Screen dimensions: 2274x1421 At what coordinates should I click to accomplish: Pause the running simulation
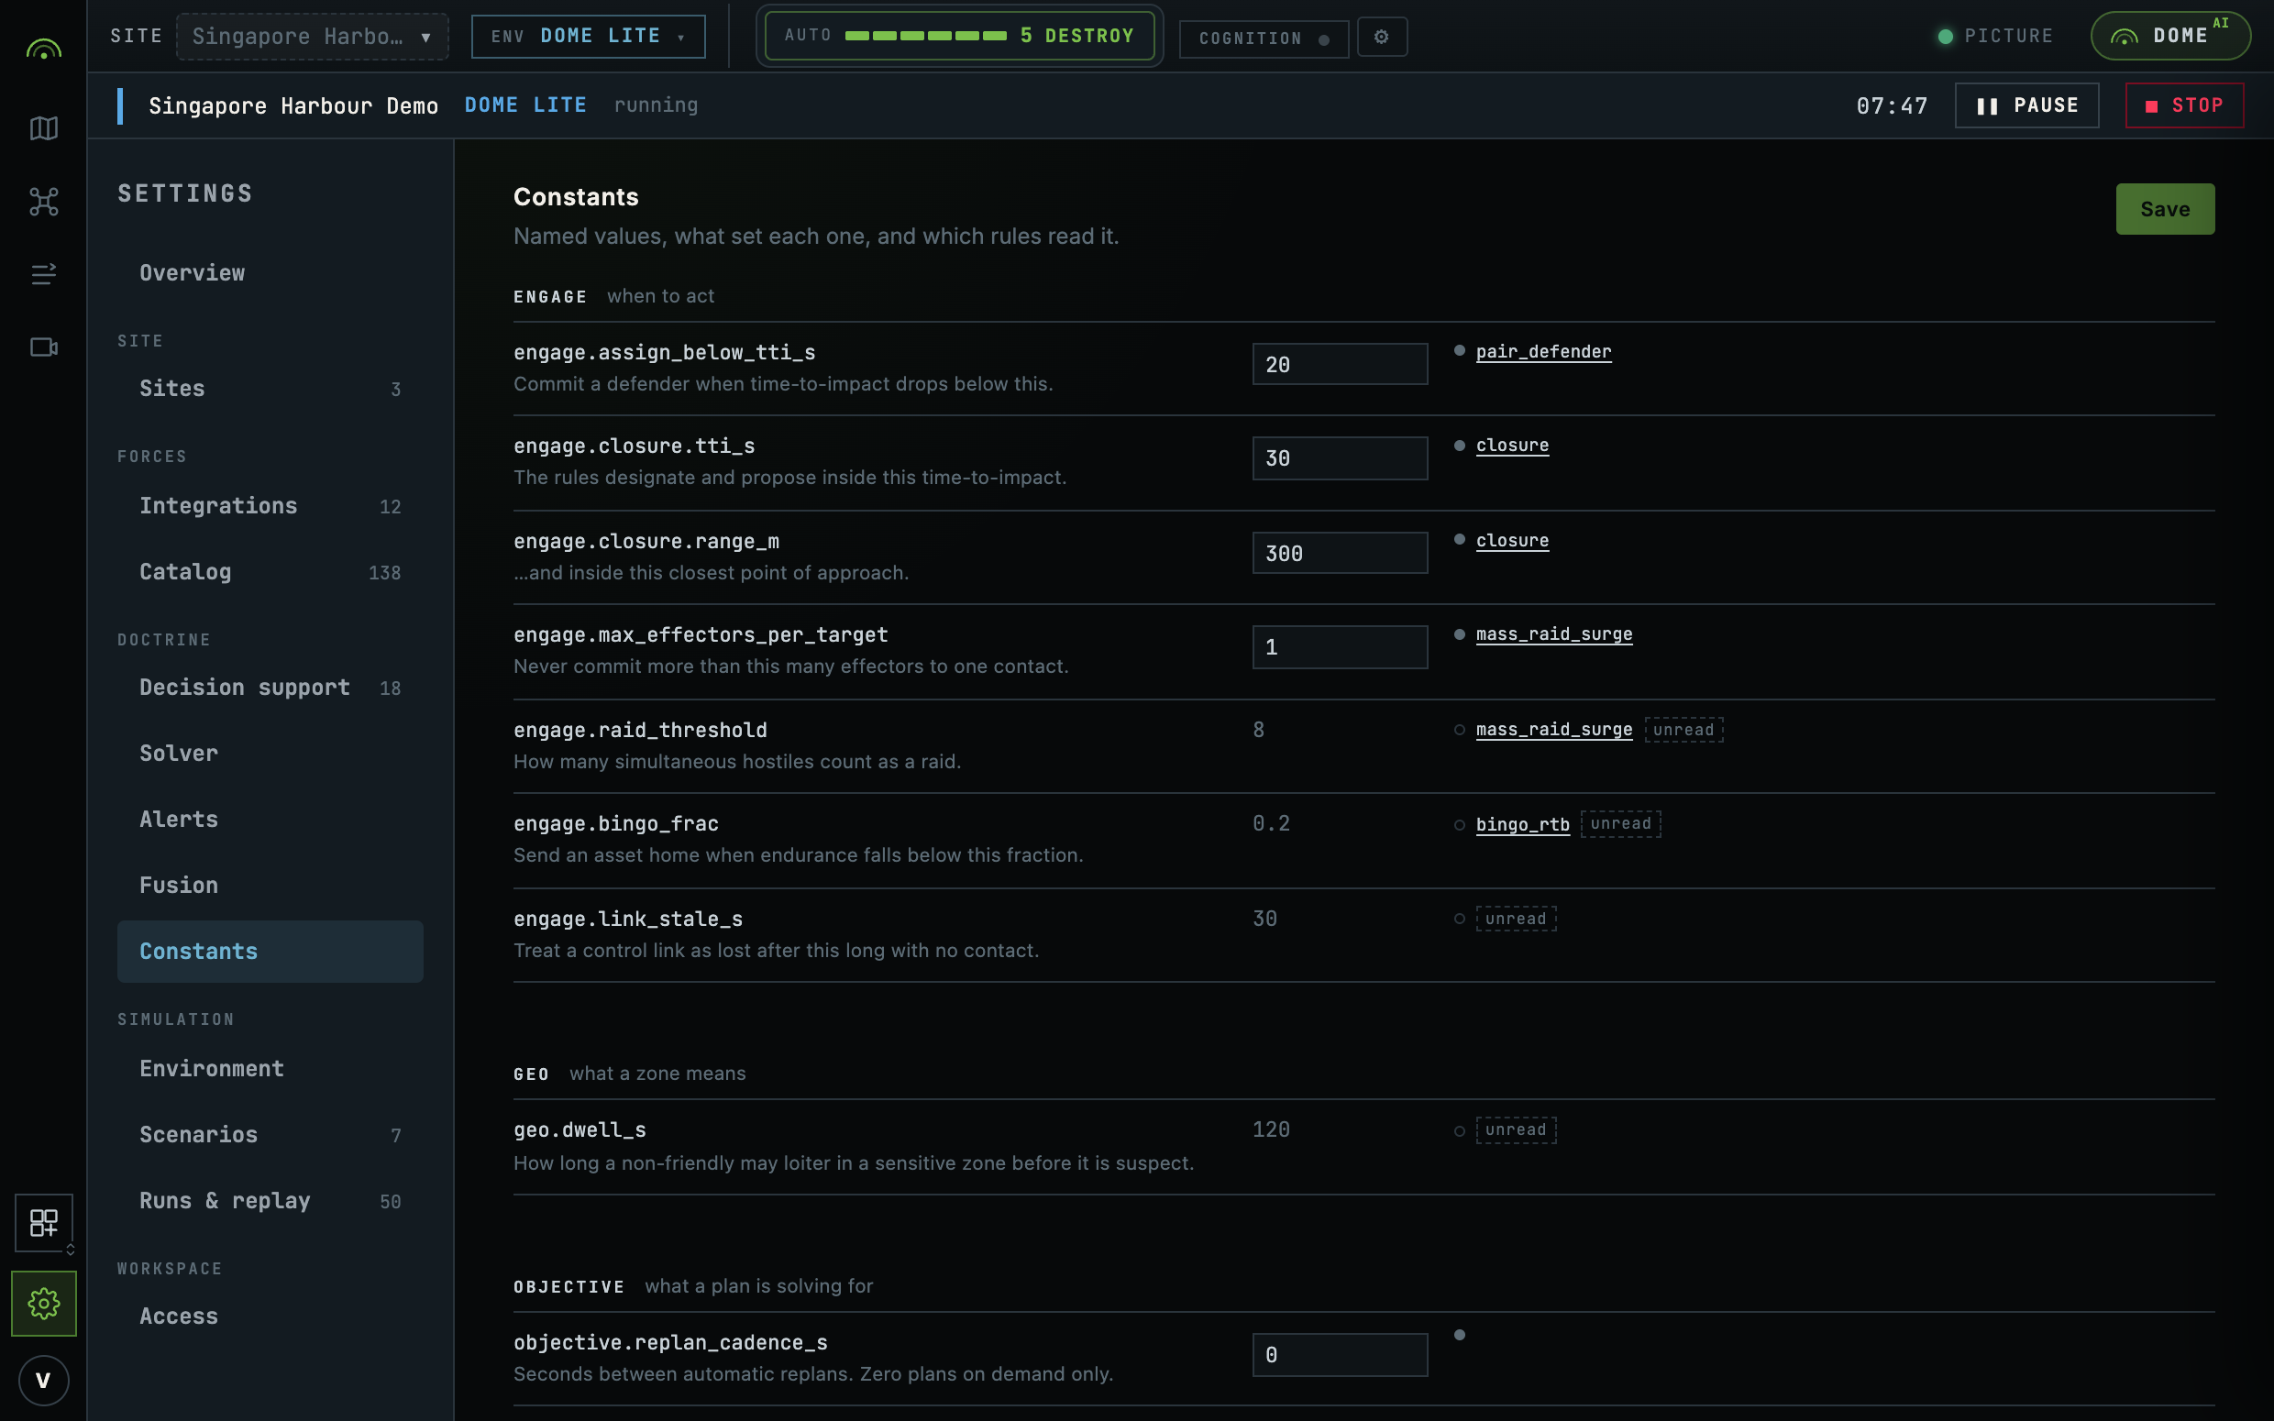pyautogui.click(x=2026, y=105)
